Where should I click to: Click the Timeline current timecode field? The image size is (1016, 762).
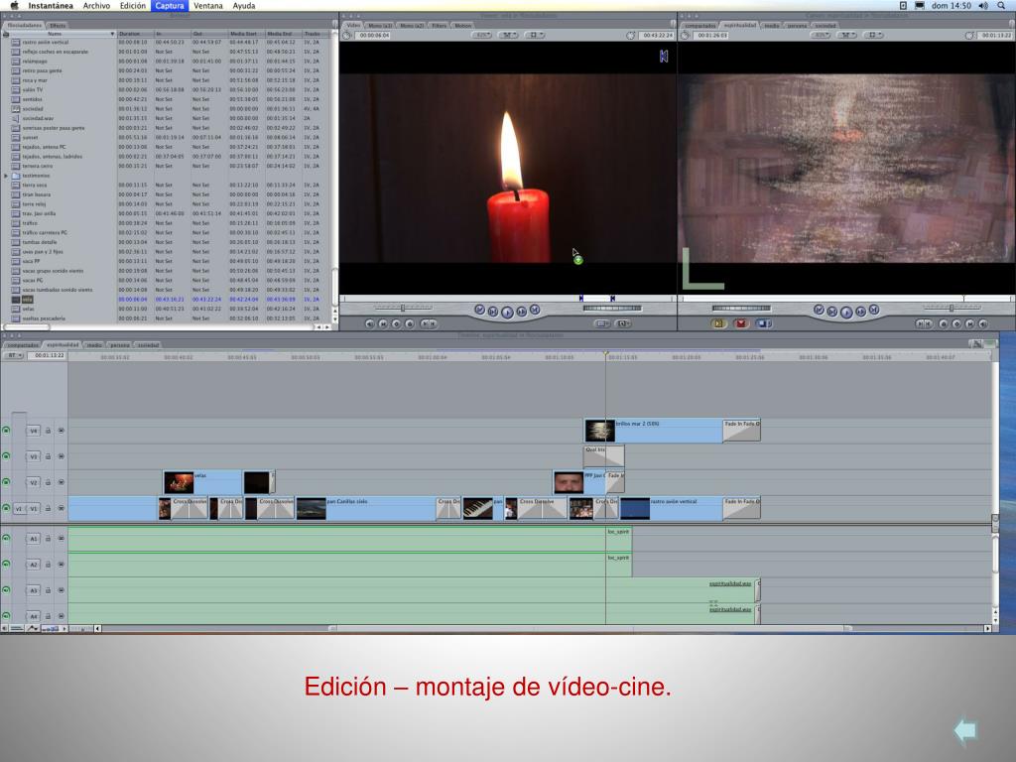tap(50, 355)
